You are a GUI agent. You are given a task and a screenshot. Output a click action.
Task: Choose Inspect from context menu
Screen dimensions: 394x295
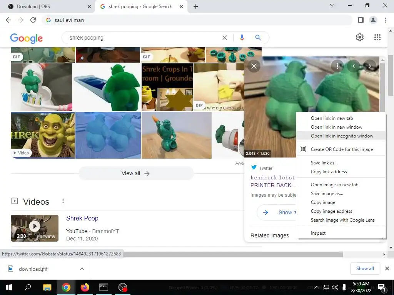click(341, 233)
